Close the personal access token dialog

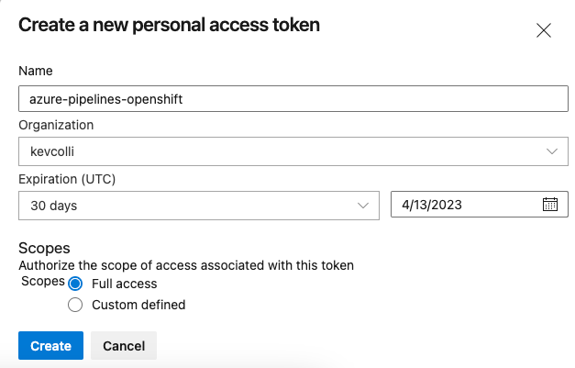coord(544,30)
